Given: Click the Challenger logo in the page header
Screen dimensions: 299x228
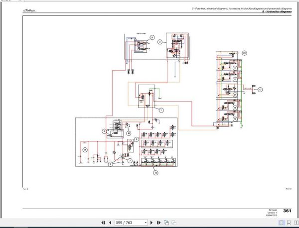Looking at the screenshot, I should pyautogui.click(x=29, y=10).
